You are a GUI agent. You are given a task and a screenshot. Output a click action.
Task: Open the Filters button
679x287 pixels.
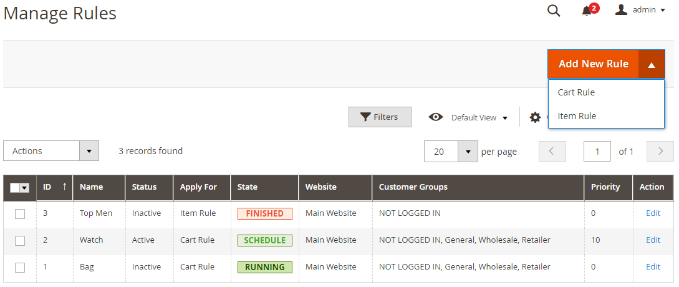click(x=380, y=117)
